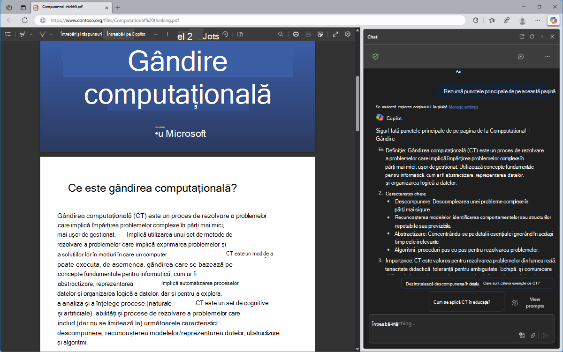Image resolution: width=563 pixels, height=352 pixels.
Task: Click the green protection shield icon
Action: coord(375,56)
